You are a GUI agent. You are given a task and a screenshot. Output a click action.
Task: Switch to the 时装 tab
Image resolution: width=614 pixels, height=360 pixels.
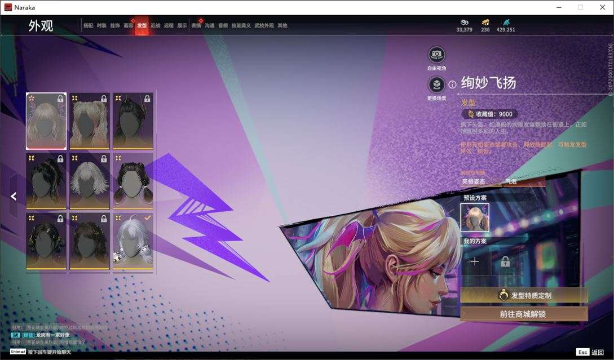(x=101, y=25)
